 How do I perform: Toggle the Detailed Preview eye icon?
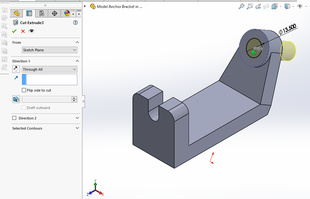(x=31, y=31)
